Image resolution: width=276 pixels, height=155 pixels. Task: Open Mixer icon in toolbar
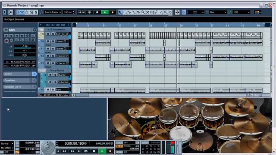tap(36, 12)
